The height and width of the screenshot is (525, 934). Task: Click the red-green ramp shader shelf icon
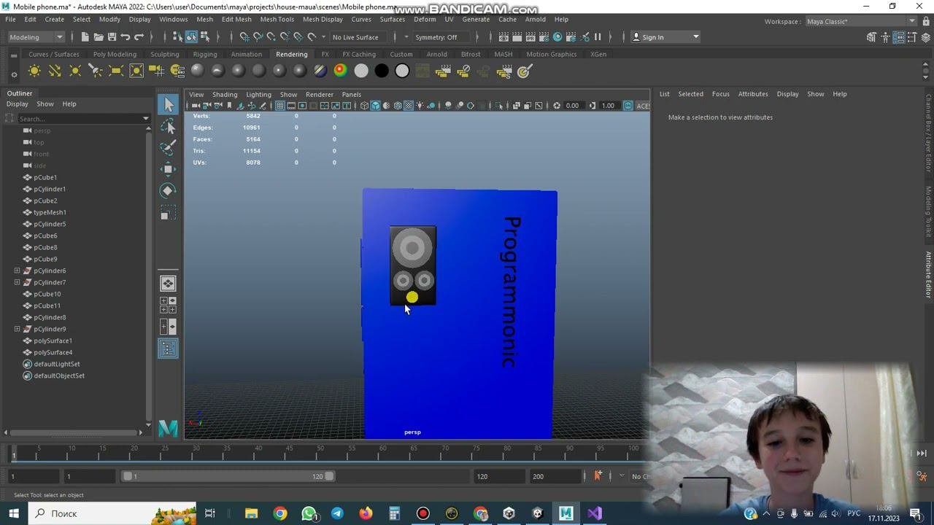(341, 71)
